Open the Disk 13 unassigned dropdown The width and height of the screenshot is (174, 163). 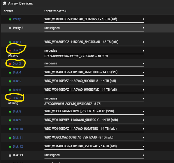click(x=94, y=155)
